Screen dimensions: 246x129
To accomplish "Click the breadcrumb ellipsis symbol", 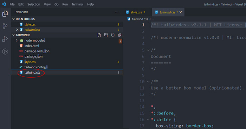I will (153, 19).
